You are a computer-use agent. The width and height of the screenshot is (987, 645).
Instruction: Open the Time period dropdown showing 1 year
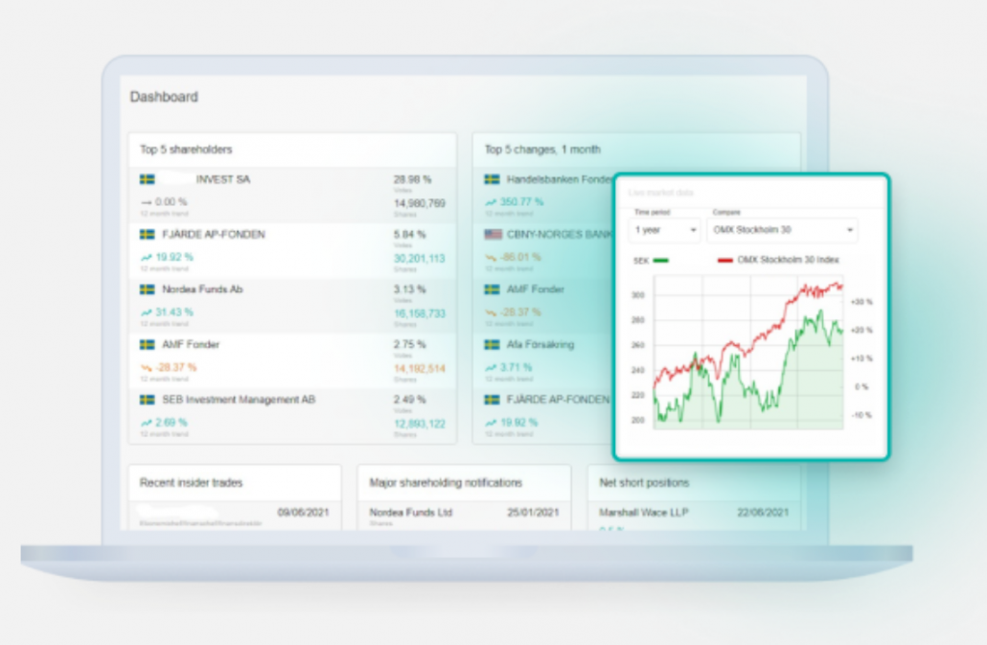pyautogui.click(x=664, y=230)
